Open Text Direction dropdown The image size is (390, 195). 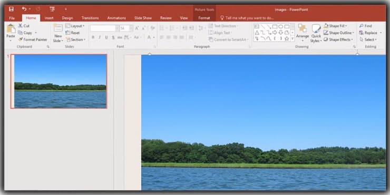[223, 26]
